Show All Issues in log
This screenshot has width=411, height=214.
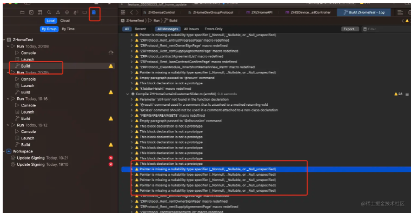click(191, 29)
